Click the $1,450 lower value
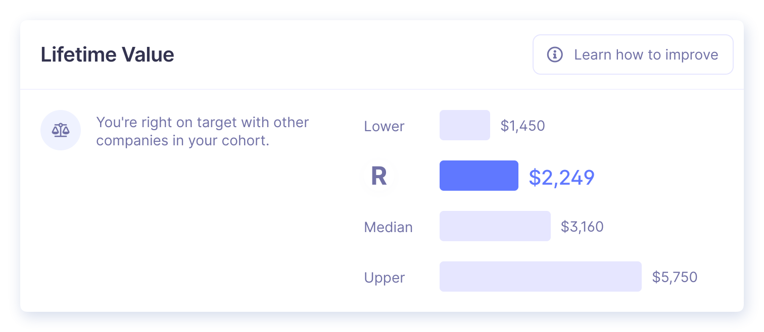764x332 pixels. [522, 126]
